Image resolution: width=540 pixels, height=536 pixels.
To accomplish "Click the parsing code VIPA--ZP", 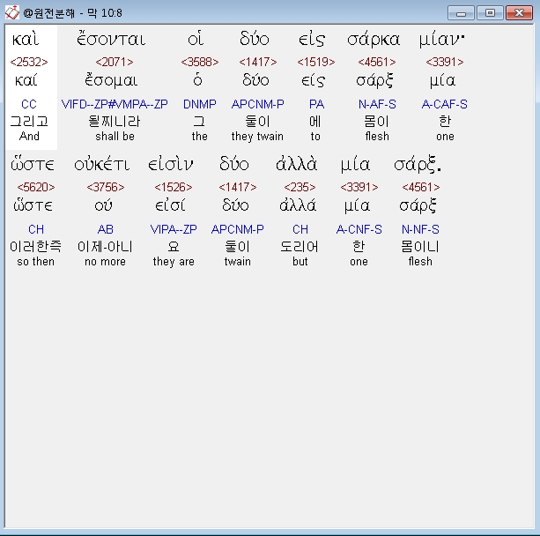I will tap(174, 229).
